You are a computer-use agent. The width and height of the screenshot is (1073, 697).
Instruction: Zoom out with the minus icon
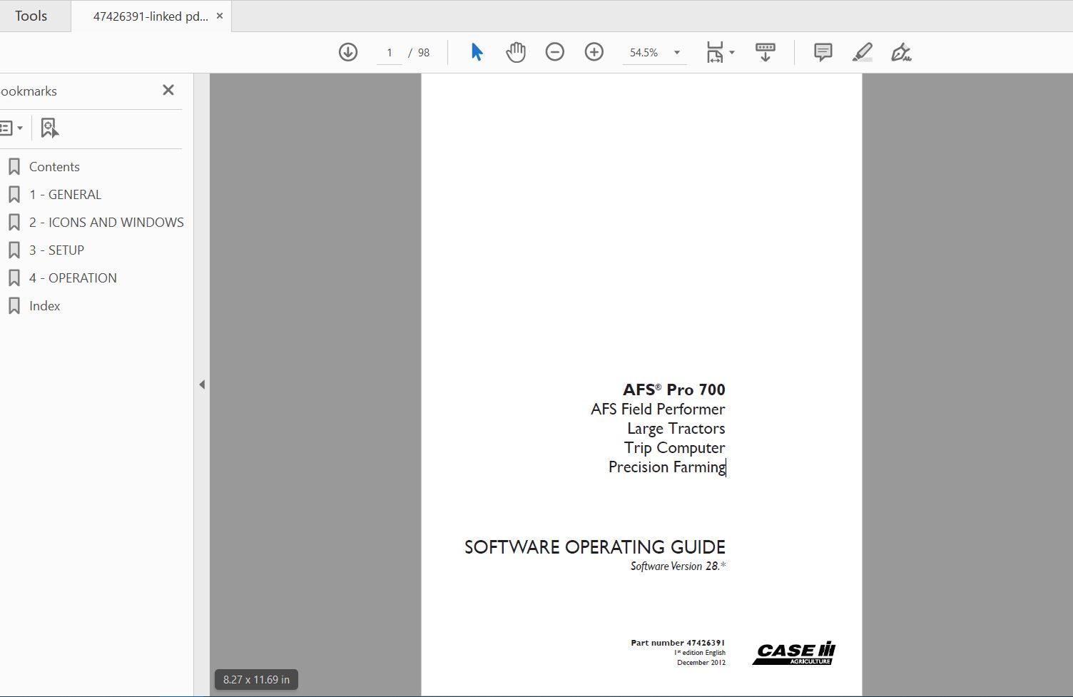pyautogui.click(x=555, y=52)
